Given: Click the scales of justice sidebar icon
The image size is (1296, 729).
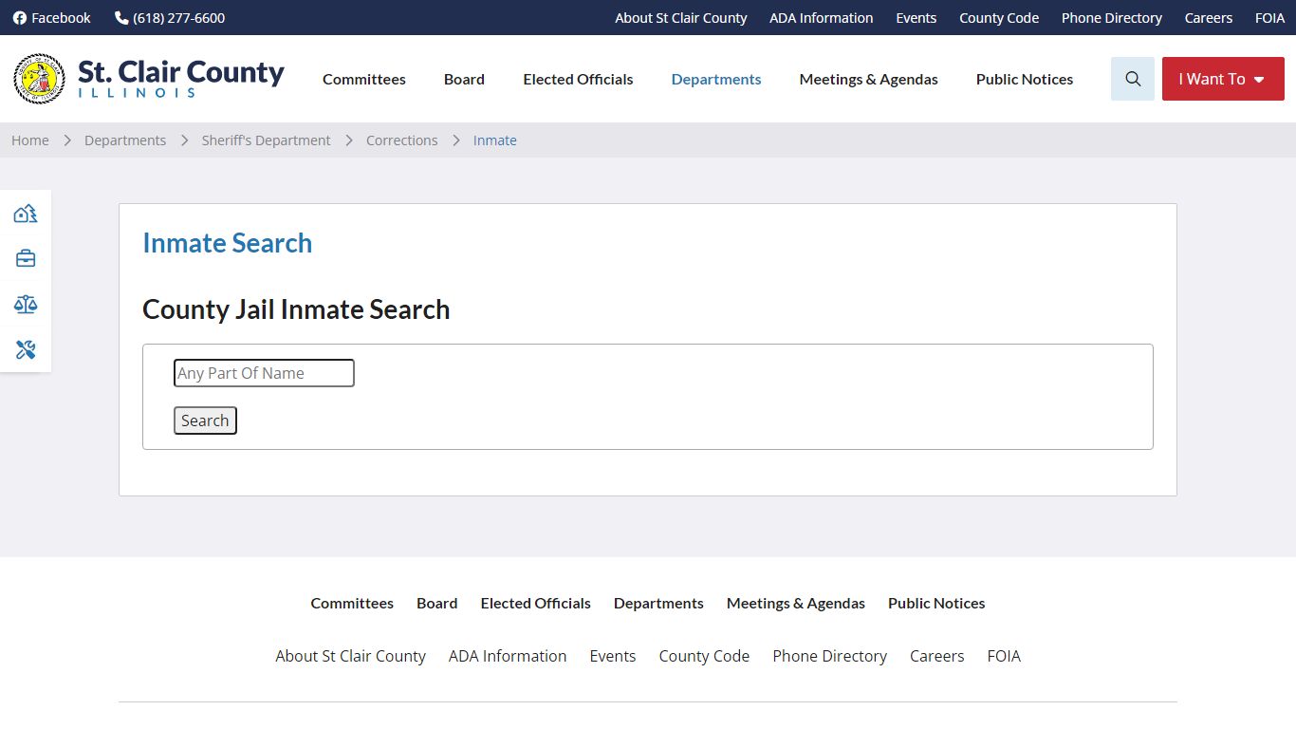Looking at the screenshot, I should point(26,304).
